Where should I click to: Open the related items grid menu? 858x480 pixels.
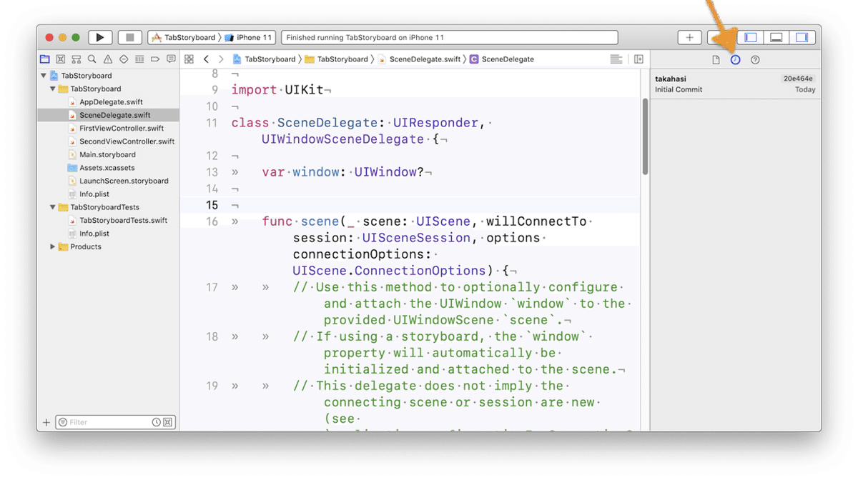pos(189,59)
